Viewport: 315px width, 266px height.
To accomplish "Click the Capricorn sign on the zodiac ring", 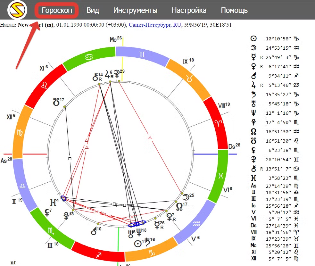I will (x=152, y=253).
